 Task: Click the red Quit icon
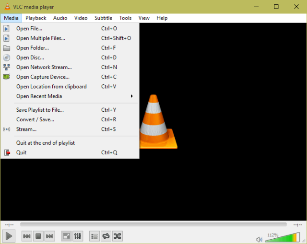(x=7, y=152)
